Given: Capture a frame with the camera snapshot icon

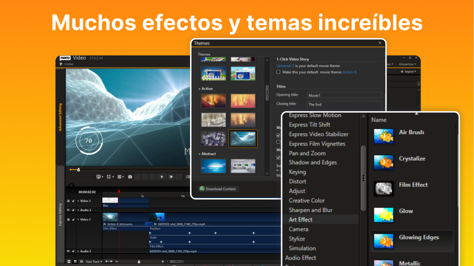Looking at the screenshot, I should click(130, 177).
